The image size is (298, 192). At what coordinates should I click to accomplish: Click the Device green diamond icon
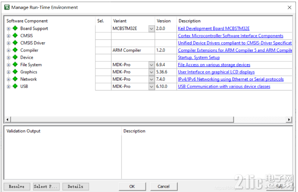(x=15, y=57)
